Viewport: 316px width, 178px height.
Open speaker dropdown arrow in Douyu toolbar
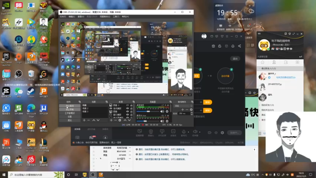(200, 132)
